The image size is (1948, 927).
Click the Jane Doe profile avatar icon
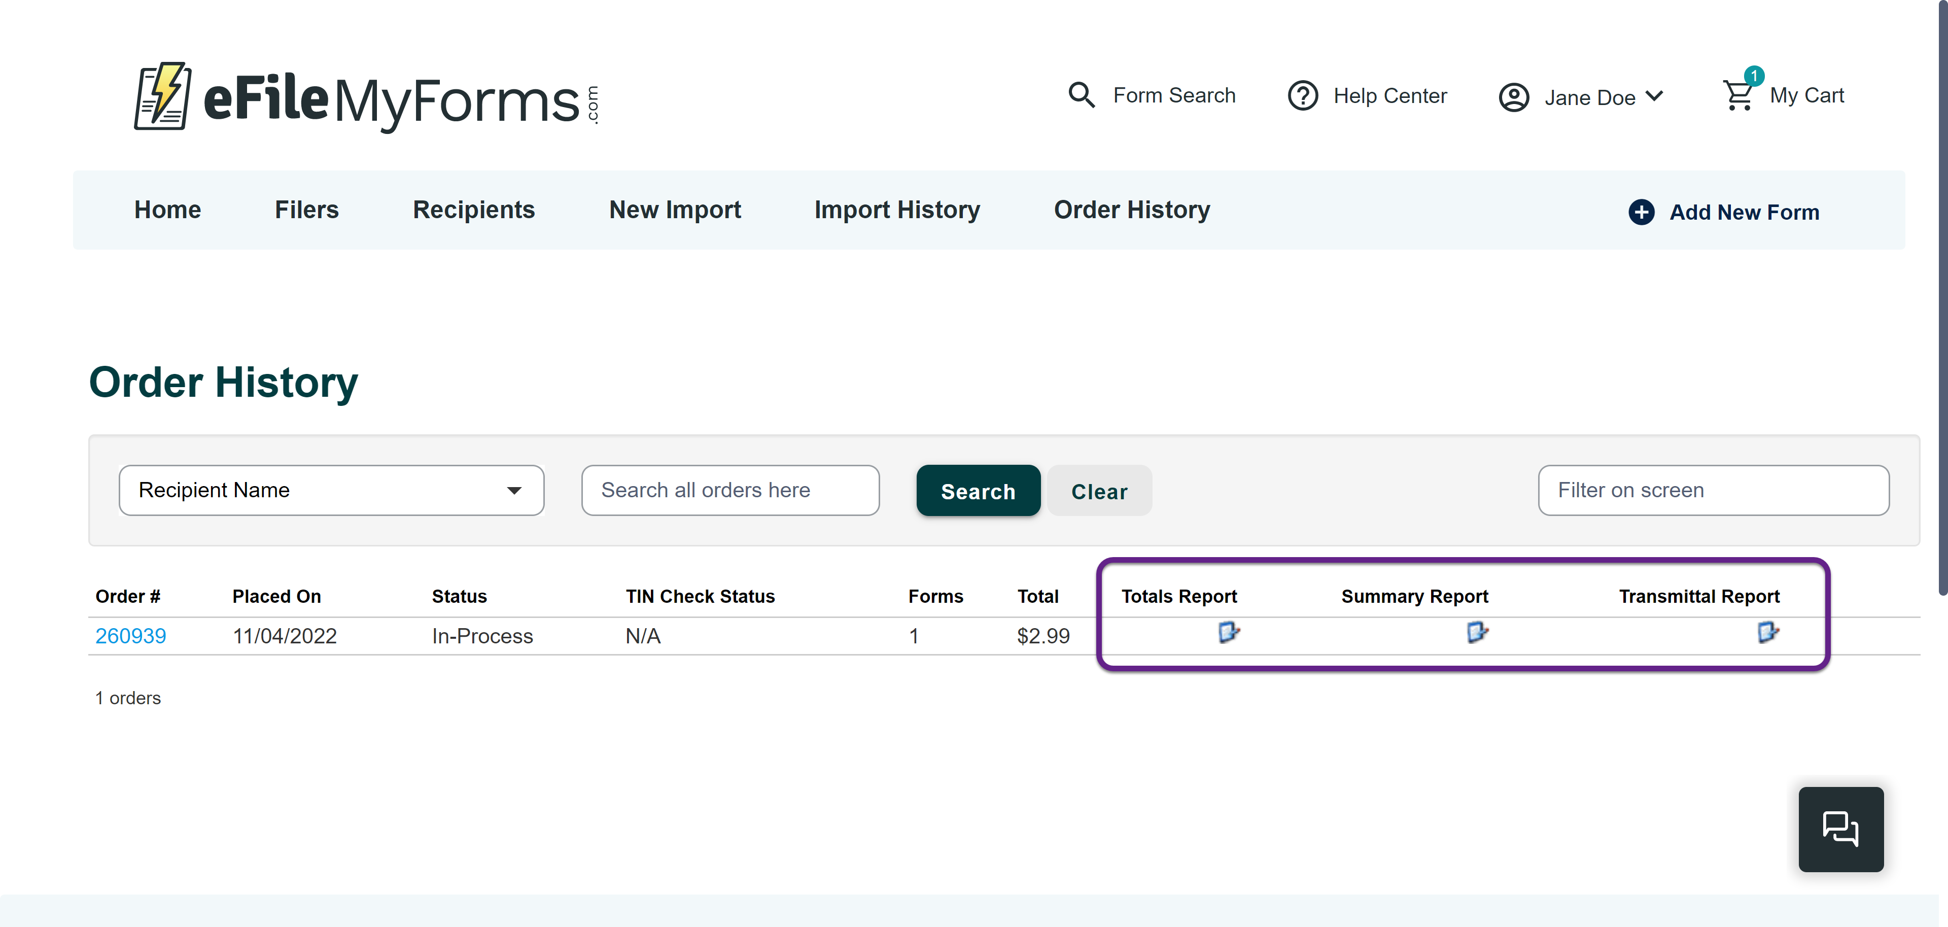click(1513, 97)
